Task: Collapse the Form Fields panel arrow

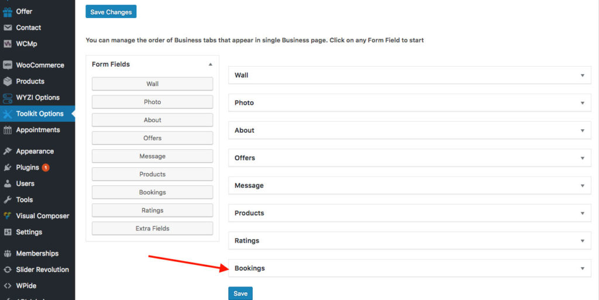Action: [211, 64]
